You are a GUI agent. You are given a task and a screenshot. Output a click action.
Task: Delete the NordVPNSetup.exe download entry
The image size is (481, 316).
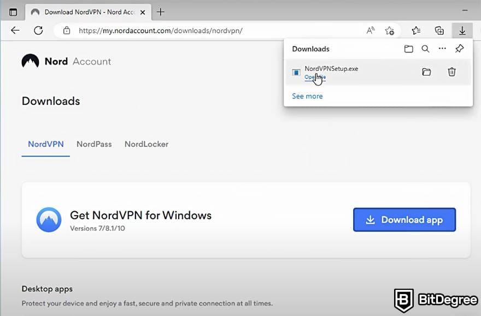click(451, 72)
